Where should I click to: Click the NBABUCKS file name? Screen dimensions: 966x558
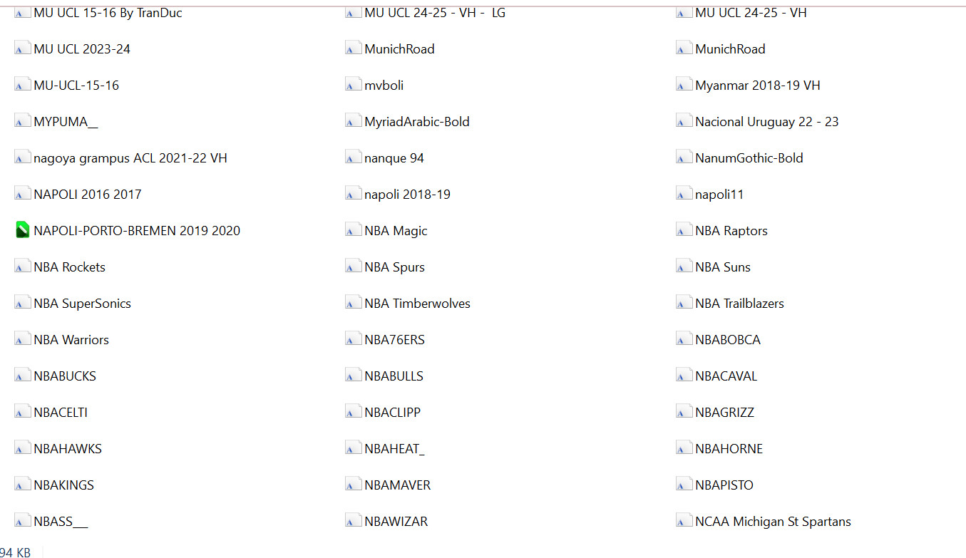tap(65, 376)
